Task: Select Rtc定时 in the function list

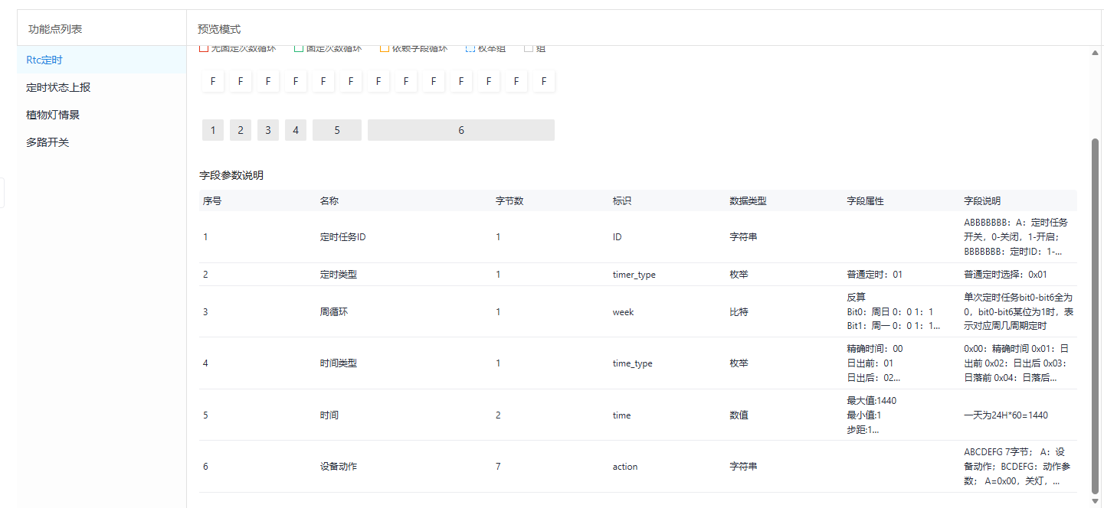Action: pyautogui.click(x=44, y=60)
